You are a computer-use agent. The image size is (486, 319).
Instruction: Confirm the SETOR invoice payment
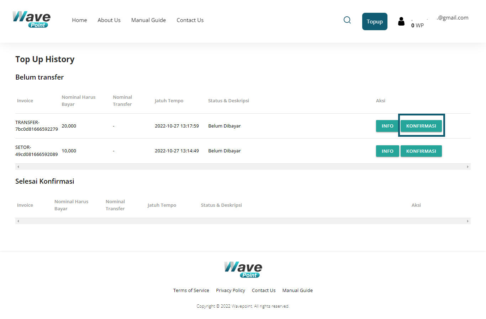tap(421, 151)
